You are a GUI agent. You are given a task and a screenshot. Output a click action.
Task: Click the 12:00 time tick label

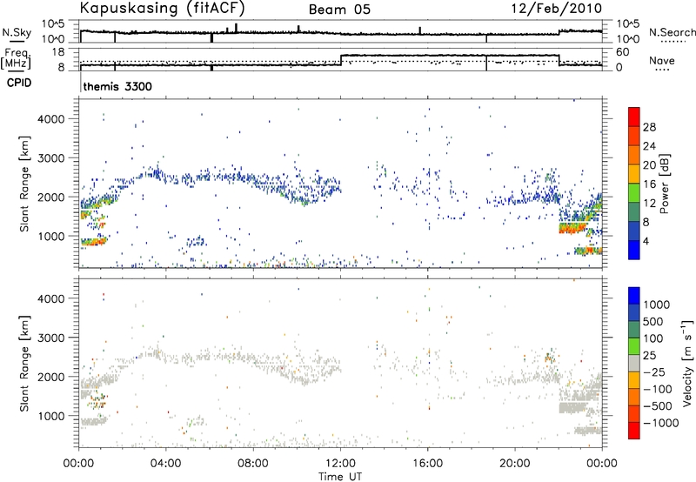click(x=340, y=464)
